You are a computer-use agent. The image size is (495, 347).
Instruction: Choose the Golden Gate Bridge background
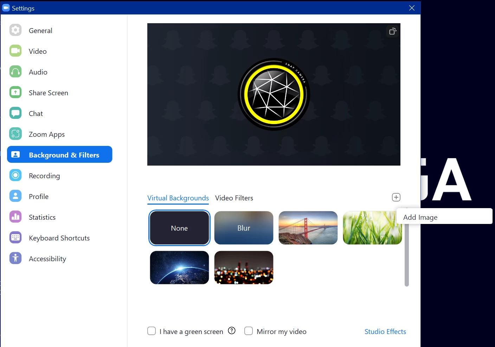308,228
